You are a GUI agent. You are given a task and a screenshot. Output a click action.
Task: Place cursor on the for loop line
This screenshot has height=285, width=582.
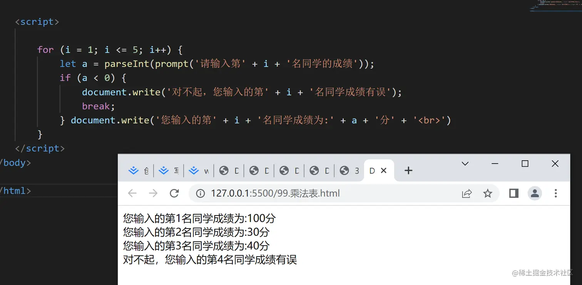coord(110,50)
